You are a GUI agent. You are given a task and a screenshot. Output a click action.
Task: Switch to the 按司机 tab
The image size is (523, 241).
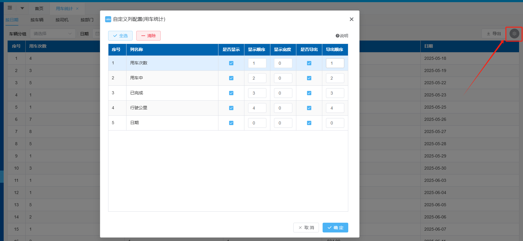point(62,20)
